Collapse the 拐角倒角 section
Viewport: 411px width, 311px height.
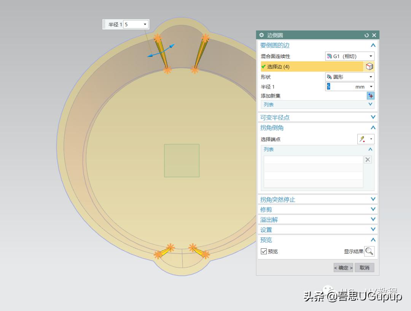[373, 127]
